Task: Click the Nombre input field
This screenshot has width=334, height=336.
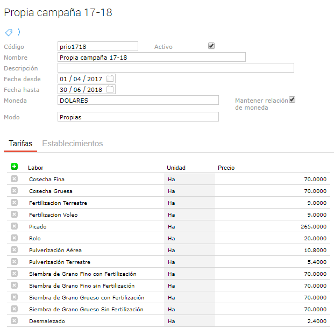Action: 151,57
